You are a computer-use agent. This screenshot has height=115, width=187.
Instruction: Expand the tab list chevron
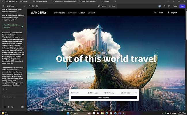[x=168, y=1]
